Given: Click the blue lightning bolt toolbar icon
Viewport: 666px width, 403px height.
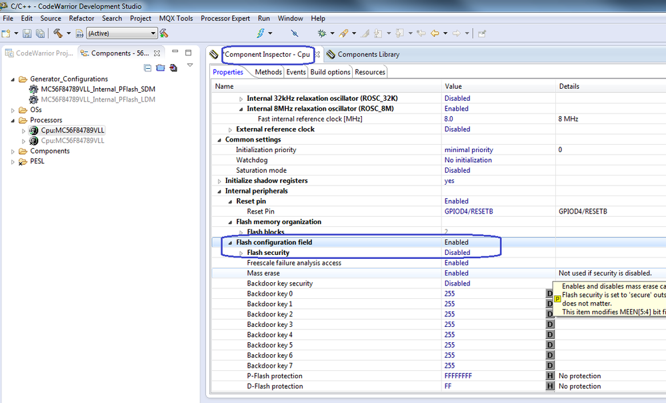Looking at the screenshot, I should coord(261,33).
